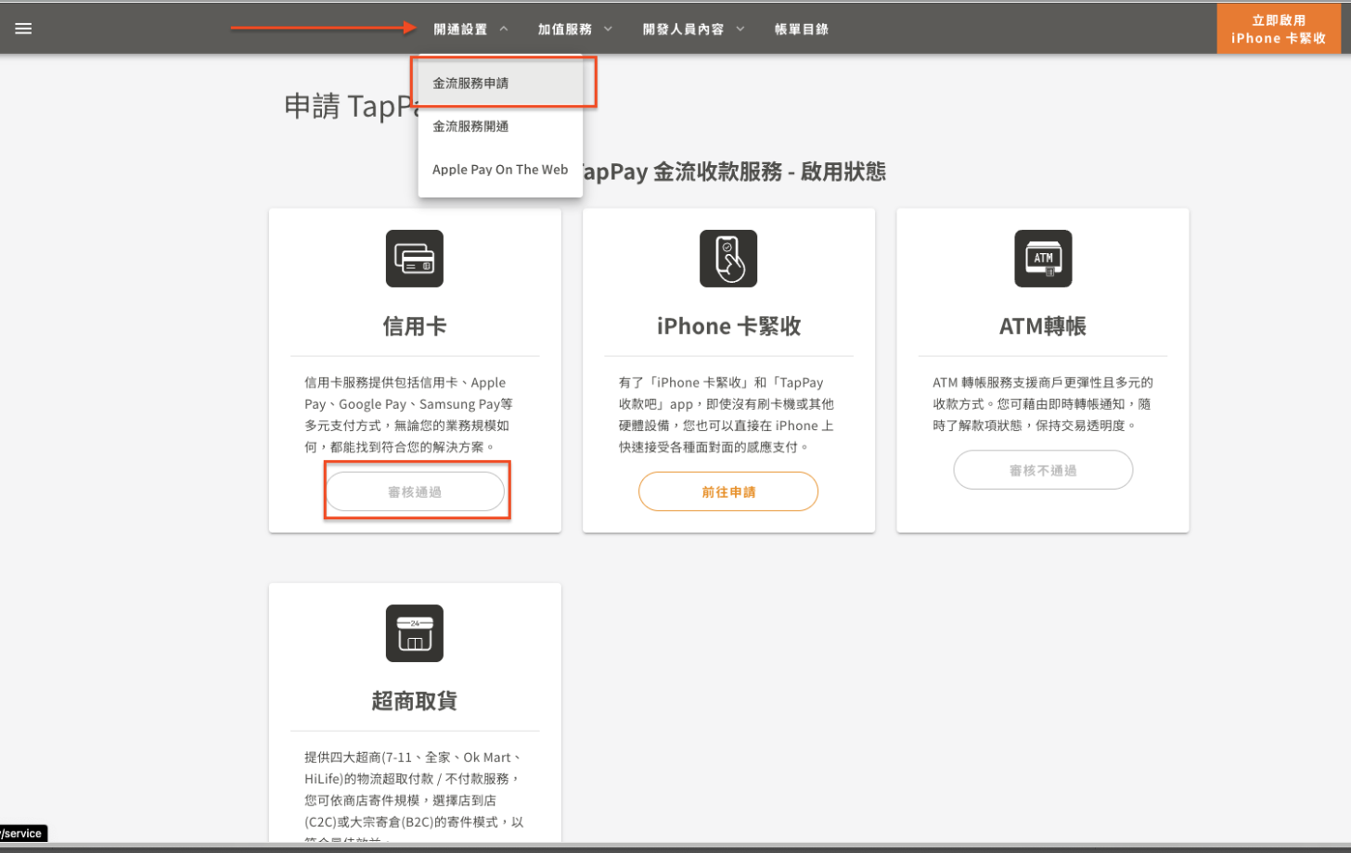
Task: Collapse the 開通設置 menu via its chevron
Action: click(x=504, y=28)
